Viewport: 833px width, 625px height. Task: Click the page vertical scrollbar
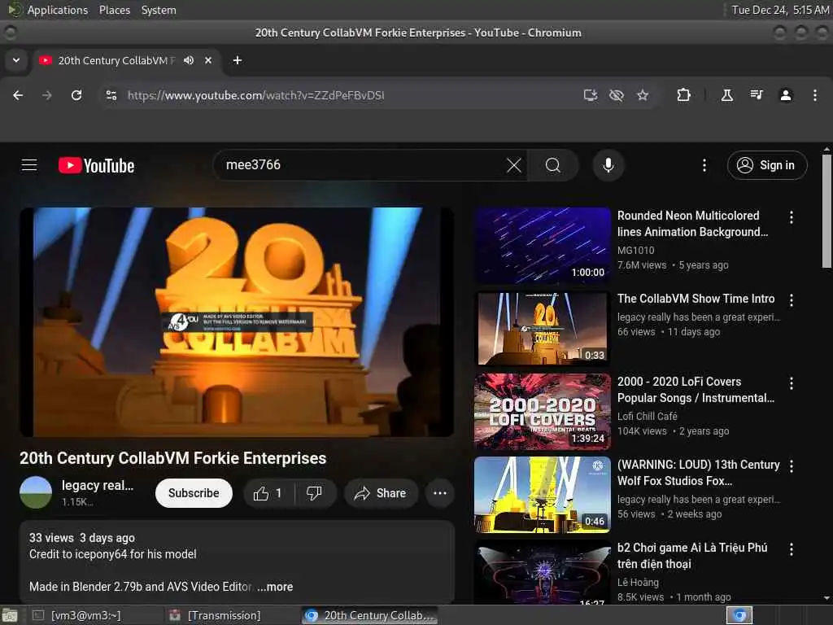tap(826, 212)
